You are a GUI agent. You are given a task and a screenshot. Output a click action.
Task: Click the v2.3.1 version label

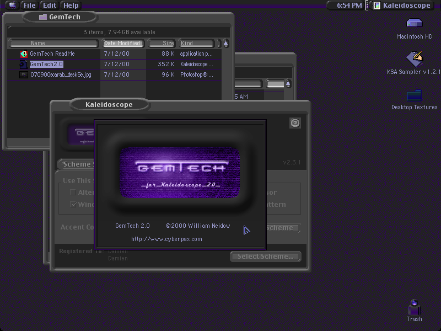click(292, 162)
